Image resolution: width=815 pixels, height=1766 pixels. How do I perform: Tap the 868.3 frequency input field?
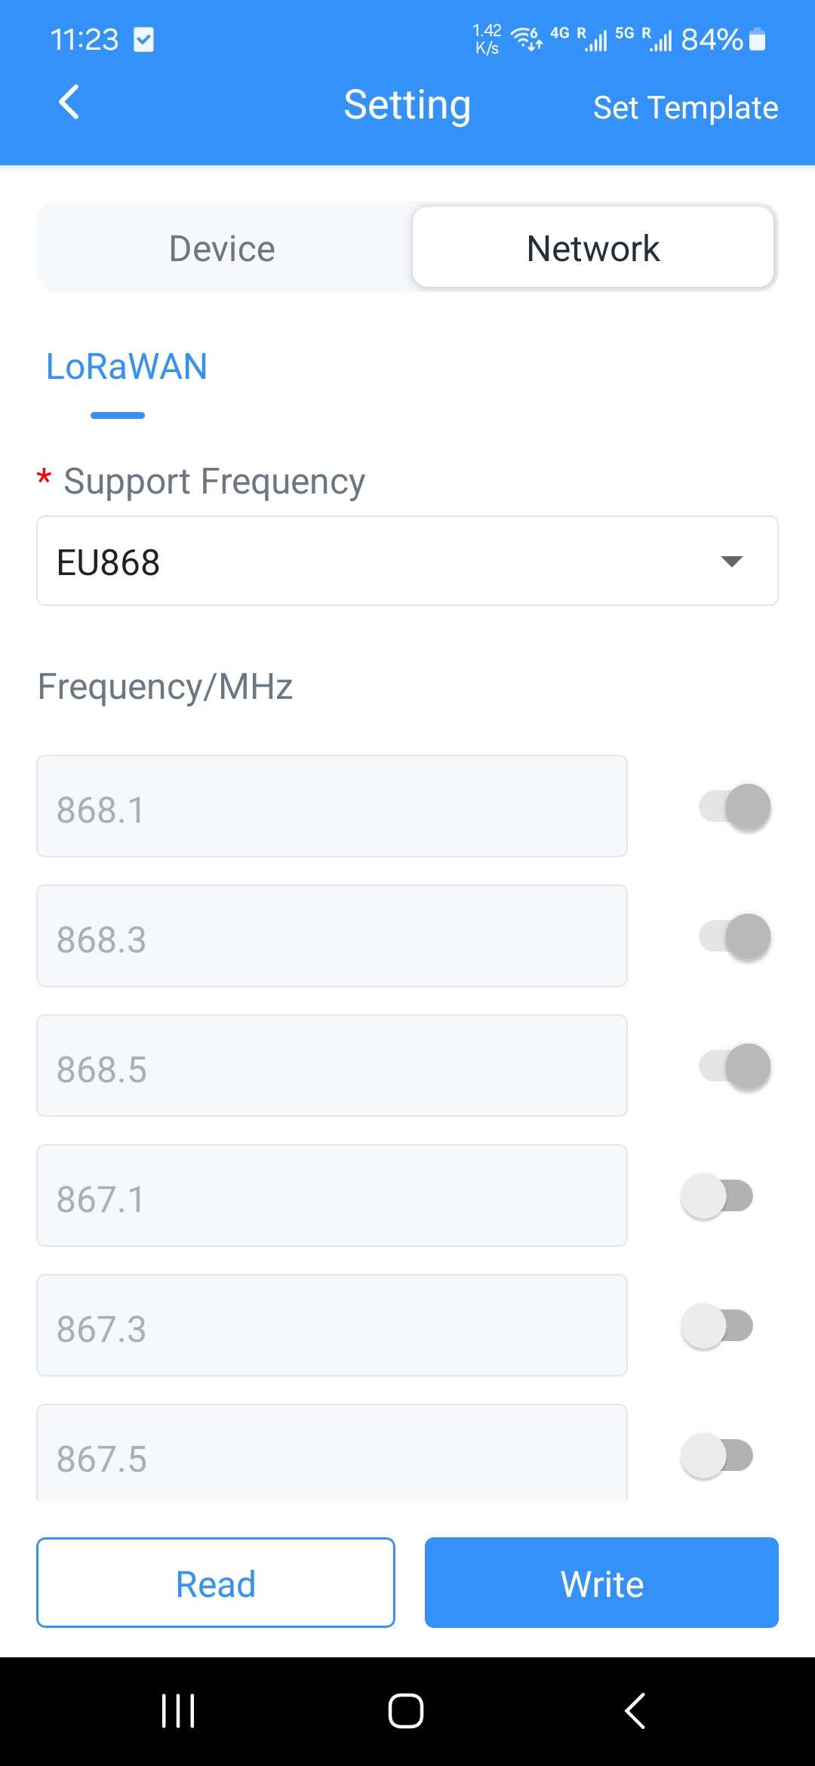pos(332,936)
